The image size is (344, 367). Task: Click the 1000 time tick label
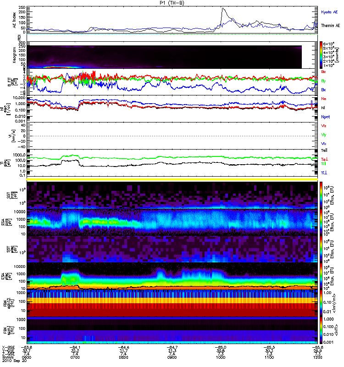[221, 357]
